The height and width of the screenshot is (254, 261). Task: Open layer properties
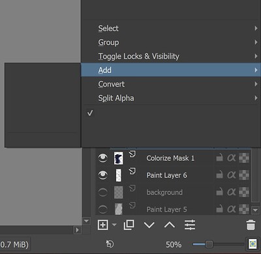(190, 225)
